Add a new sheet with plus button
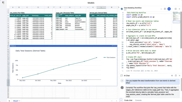 coord(9,101)
